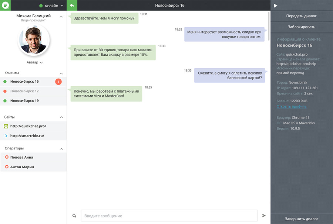The width and height of the screenshot is (333, 224).
Task: Select operator Антон Марич
Action: [33, 167]
